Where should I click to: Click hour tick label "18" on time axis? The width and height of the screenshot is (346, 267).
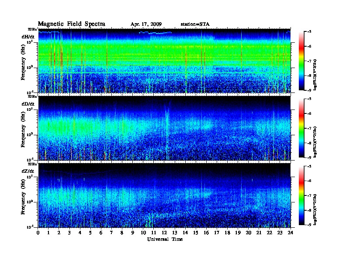pyautogui.click(x=227, y=233)
